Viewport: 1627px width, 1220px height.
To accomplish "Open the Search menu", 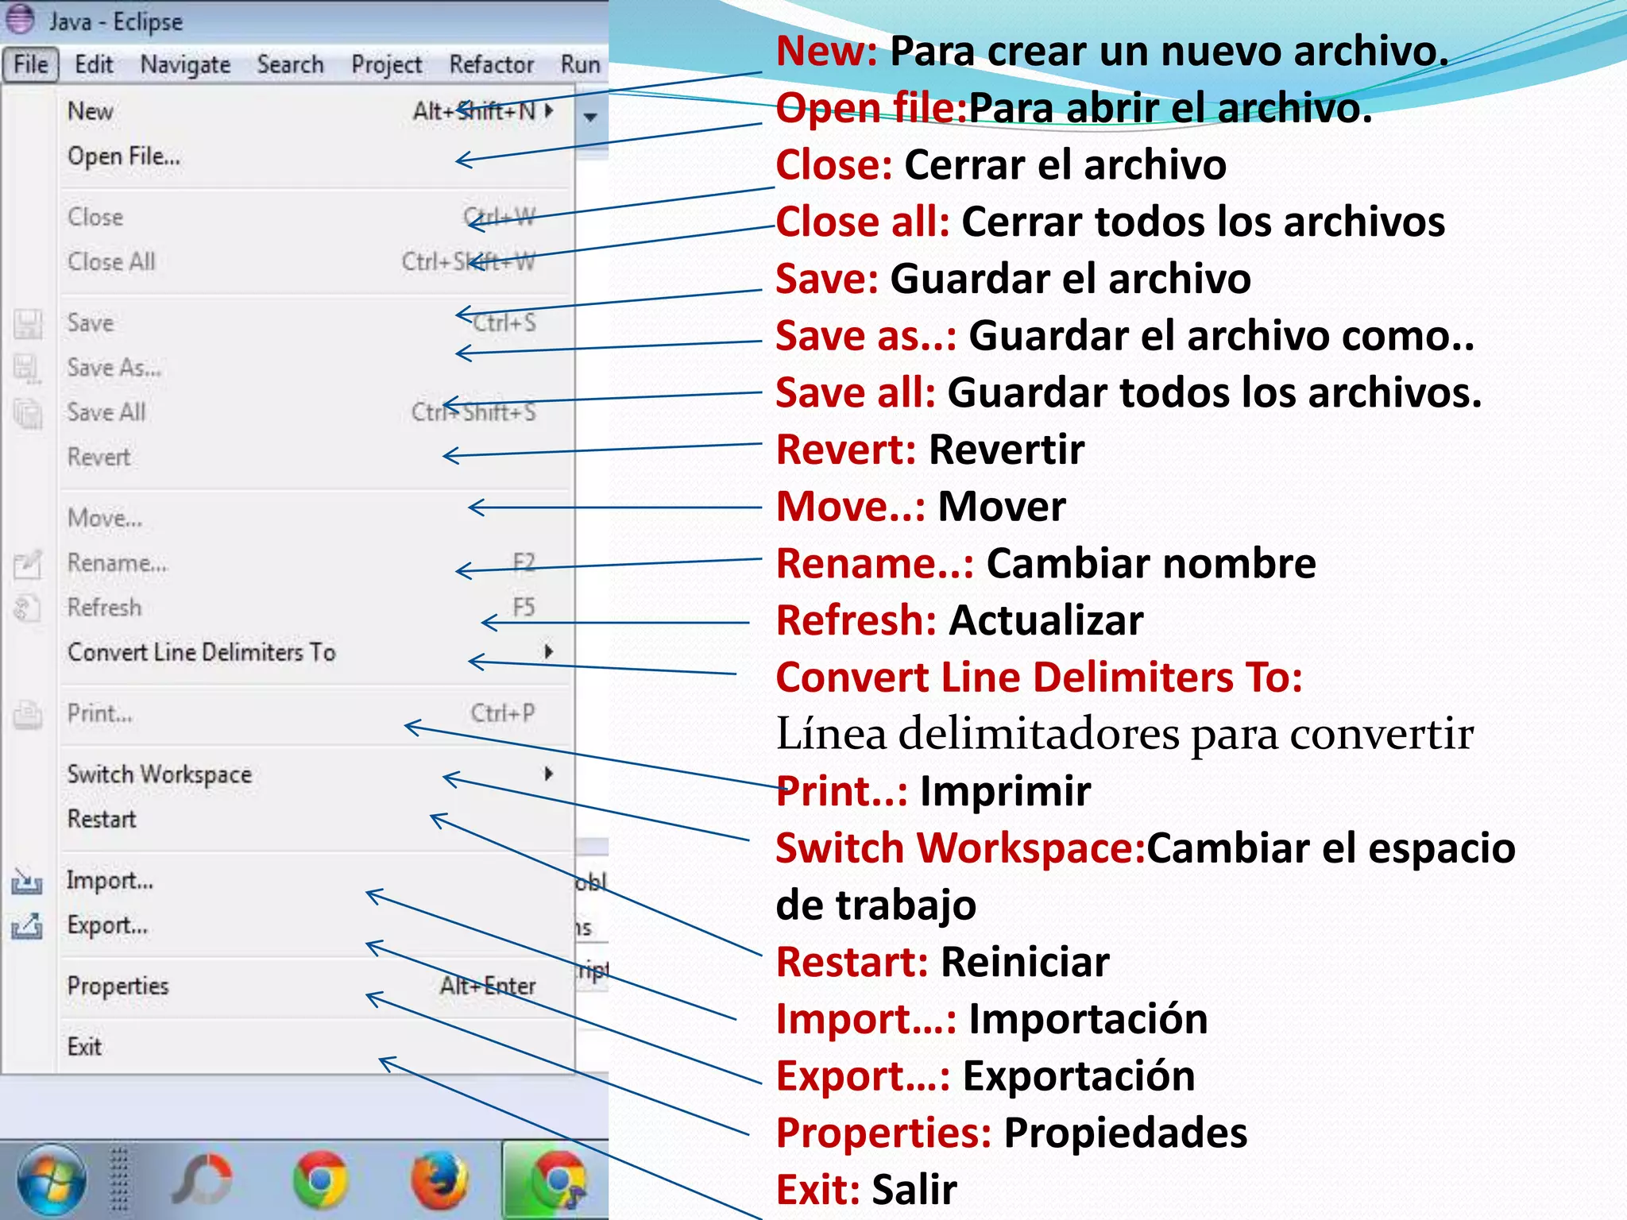I will [290, 64].
